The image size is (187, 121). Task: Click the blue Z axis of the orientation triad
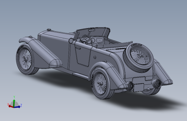(x=17, y=107)
